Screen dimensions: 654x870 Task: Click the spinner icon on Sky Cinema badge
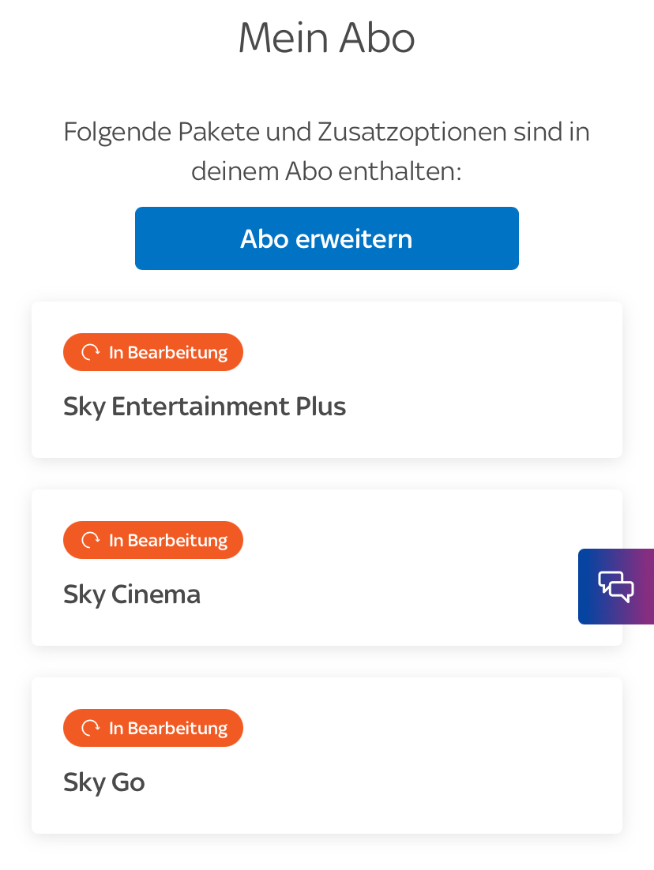click(x=91, y=540)
